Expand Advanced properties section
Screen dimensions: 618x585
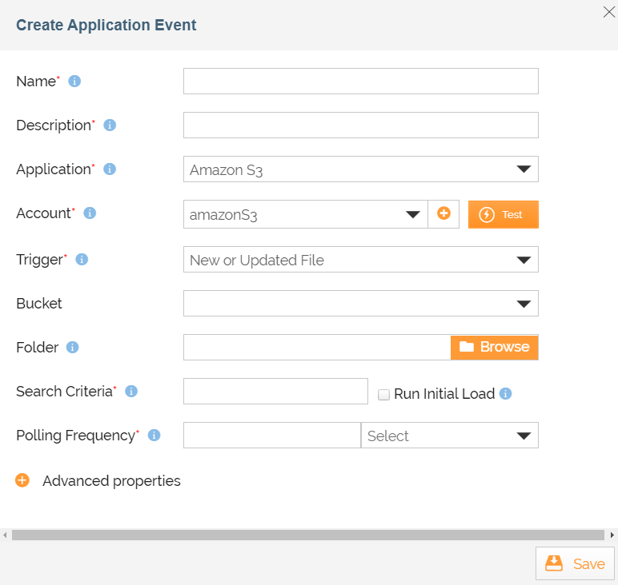(22, 481)
